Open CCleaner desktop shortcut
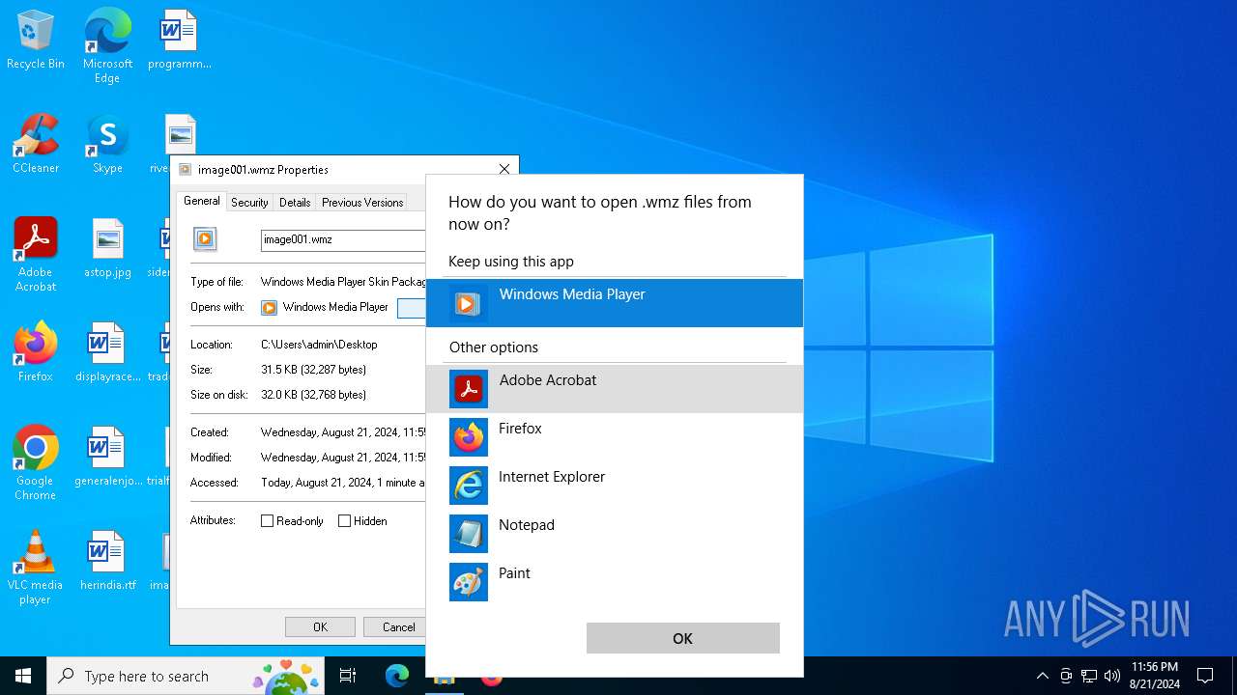This screenshot has width=1237, height=695. (36, 144)
